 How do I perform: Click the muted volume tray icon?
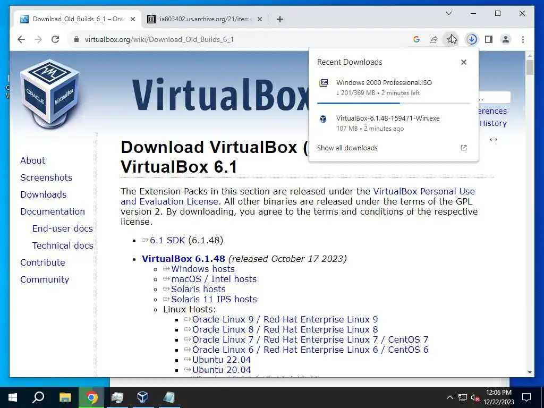[475, 397]
